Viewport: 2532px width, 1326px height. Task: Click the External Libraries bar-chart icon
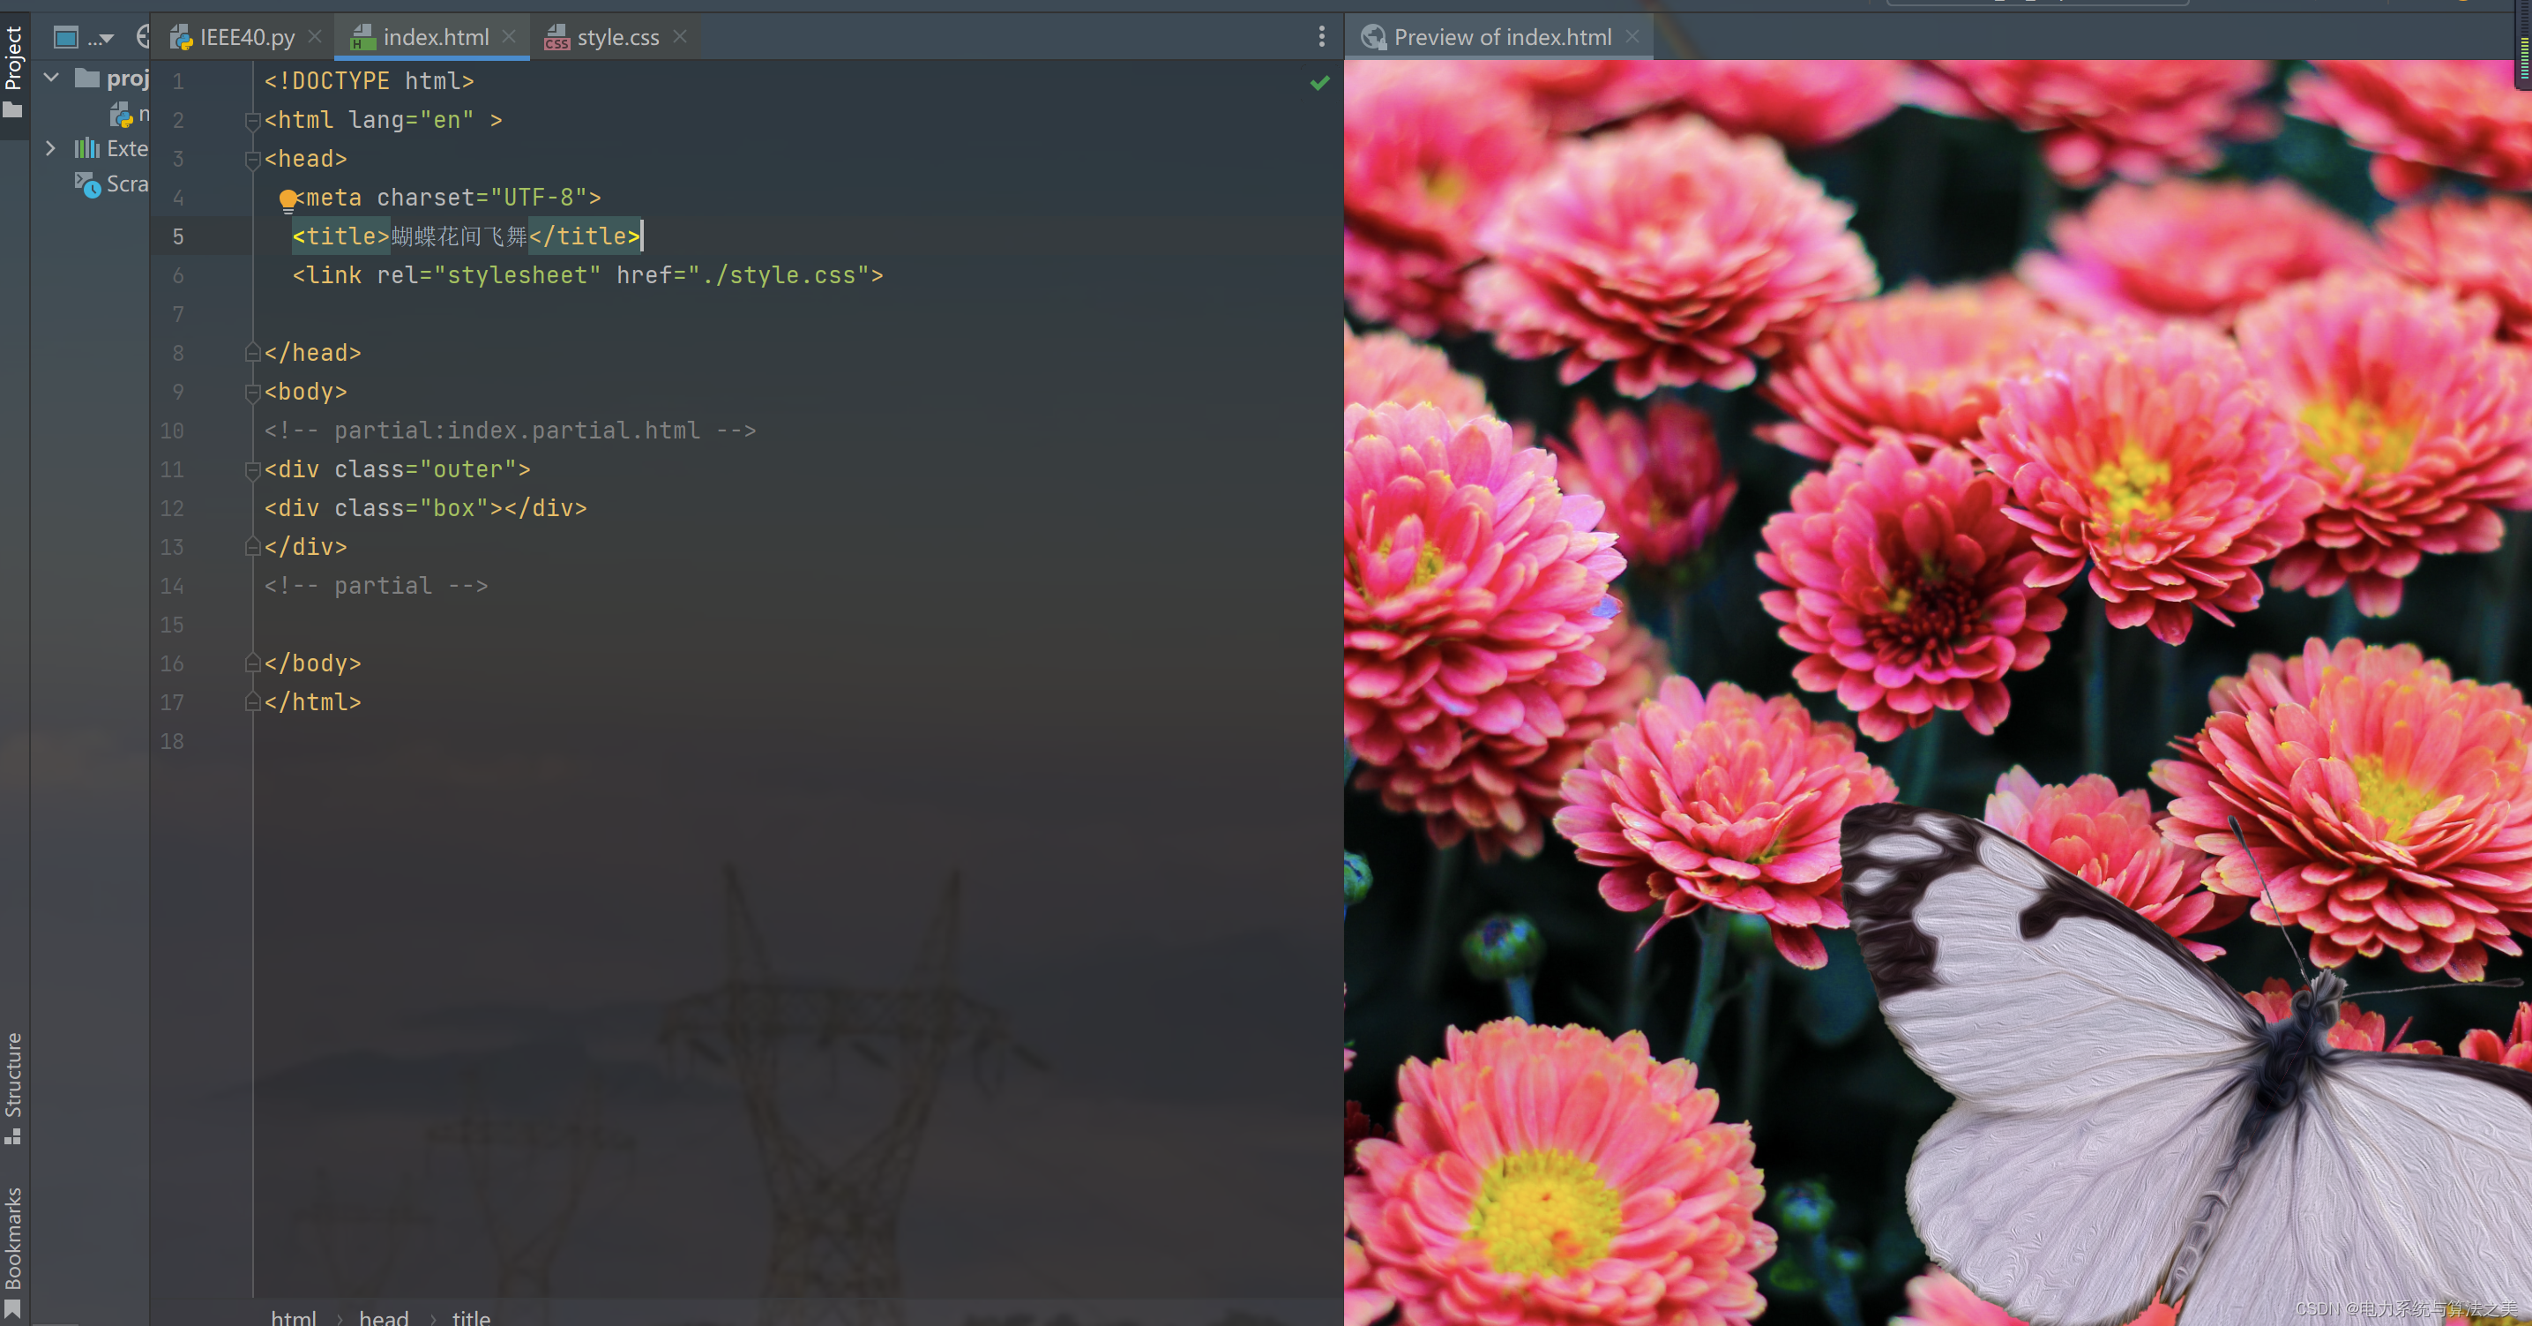click(x=87, y=148)
